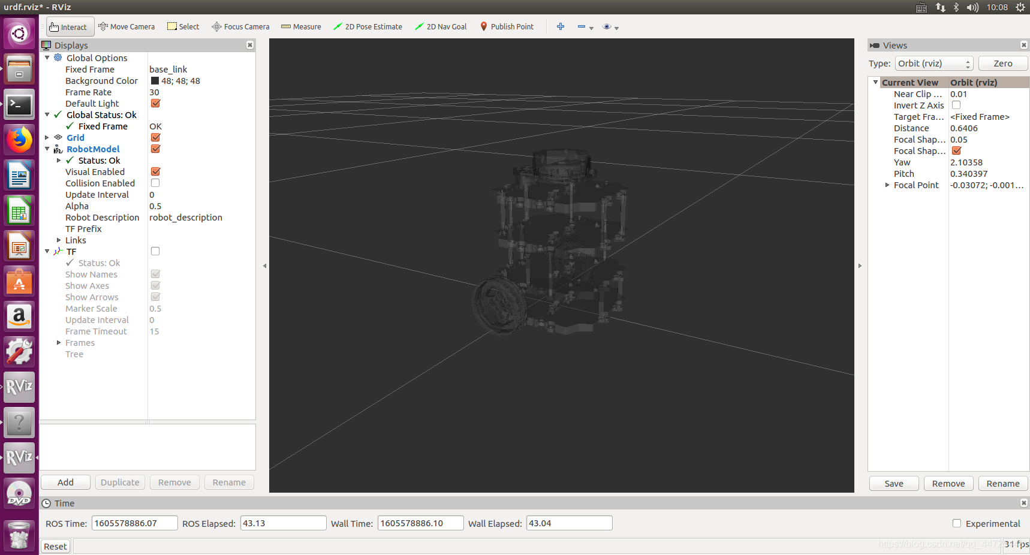Viewport: 1030px width, 555px height.
Task: Click inside the ROS Time field
Action: coord(133,523)
